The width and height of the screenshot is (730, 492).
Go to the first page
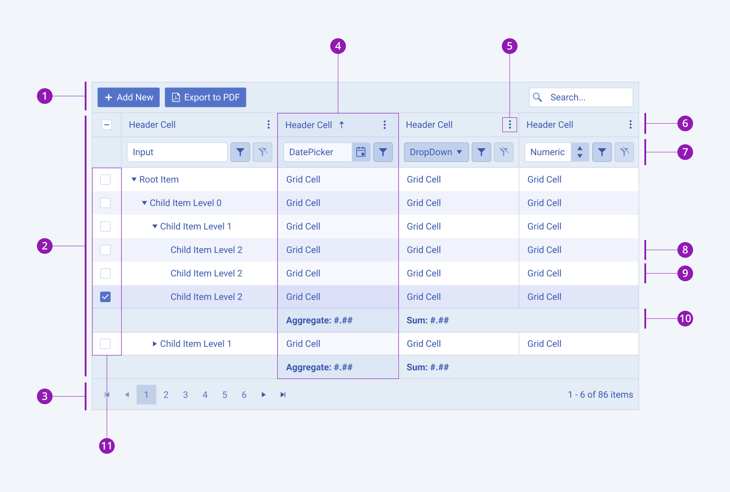[x=107, y=395]
